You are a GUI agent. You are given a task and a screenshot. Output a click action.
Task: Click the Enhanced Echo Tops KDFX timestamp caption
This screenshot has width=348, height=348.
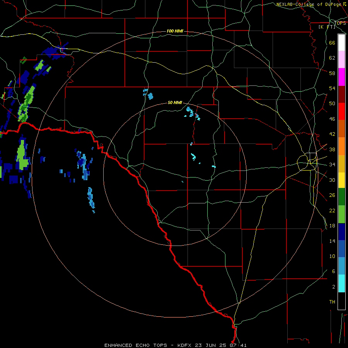175,345
